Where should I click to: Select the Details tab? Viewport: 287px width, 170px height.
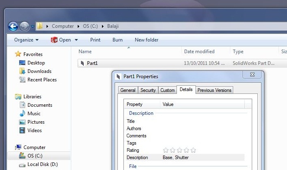pyautogui.click(x=186, y=90)
